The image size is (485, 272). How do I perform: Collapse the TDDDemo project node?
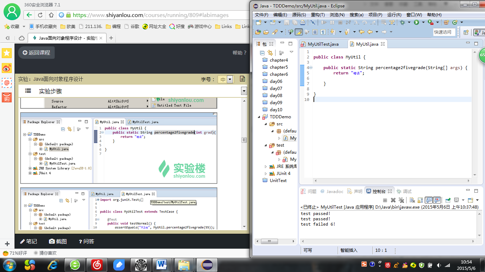(x=260, y=117)
